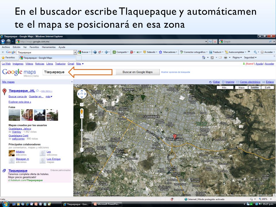Select the Tlaquepaque - Google Maps tab
Image resolution: width=276 pixels, height=207 pixels.
(47, 58)
